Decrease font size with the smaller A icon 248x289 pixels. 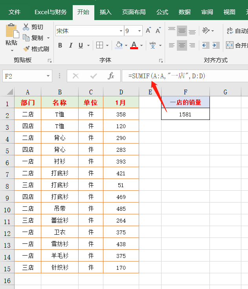158,31
